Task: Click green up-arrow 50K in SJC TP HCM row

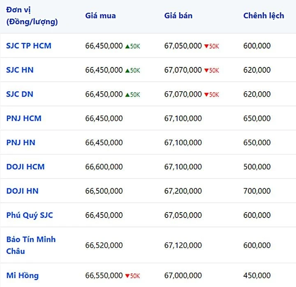Action: click(132, 46)
